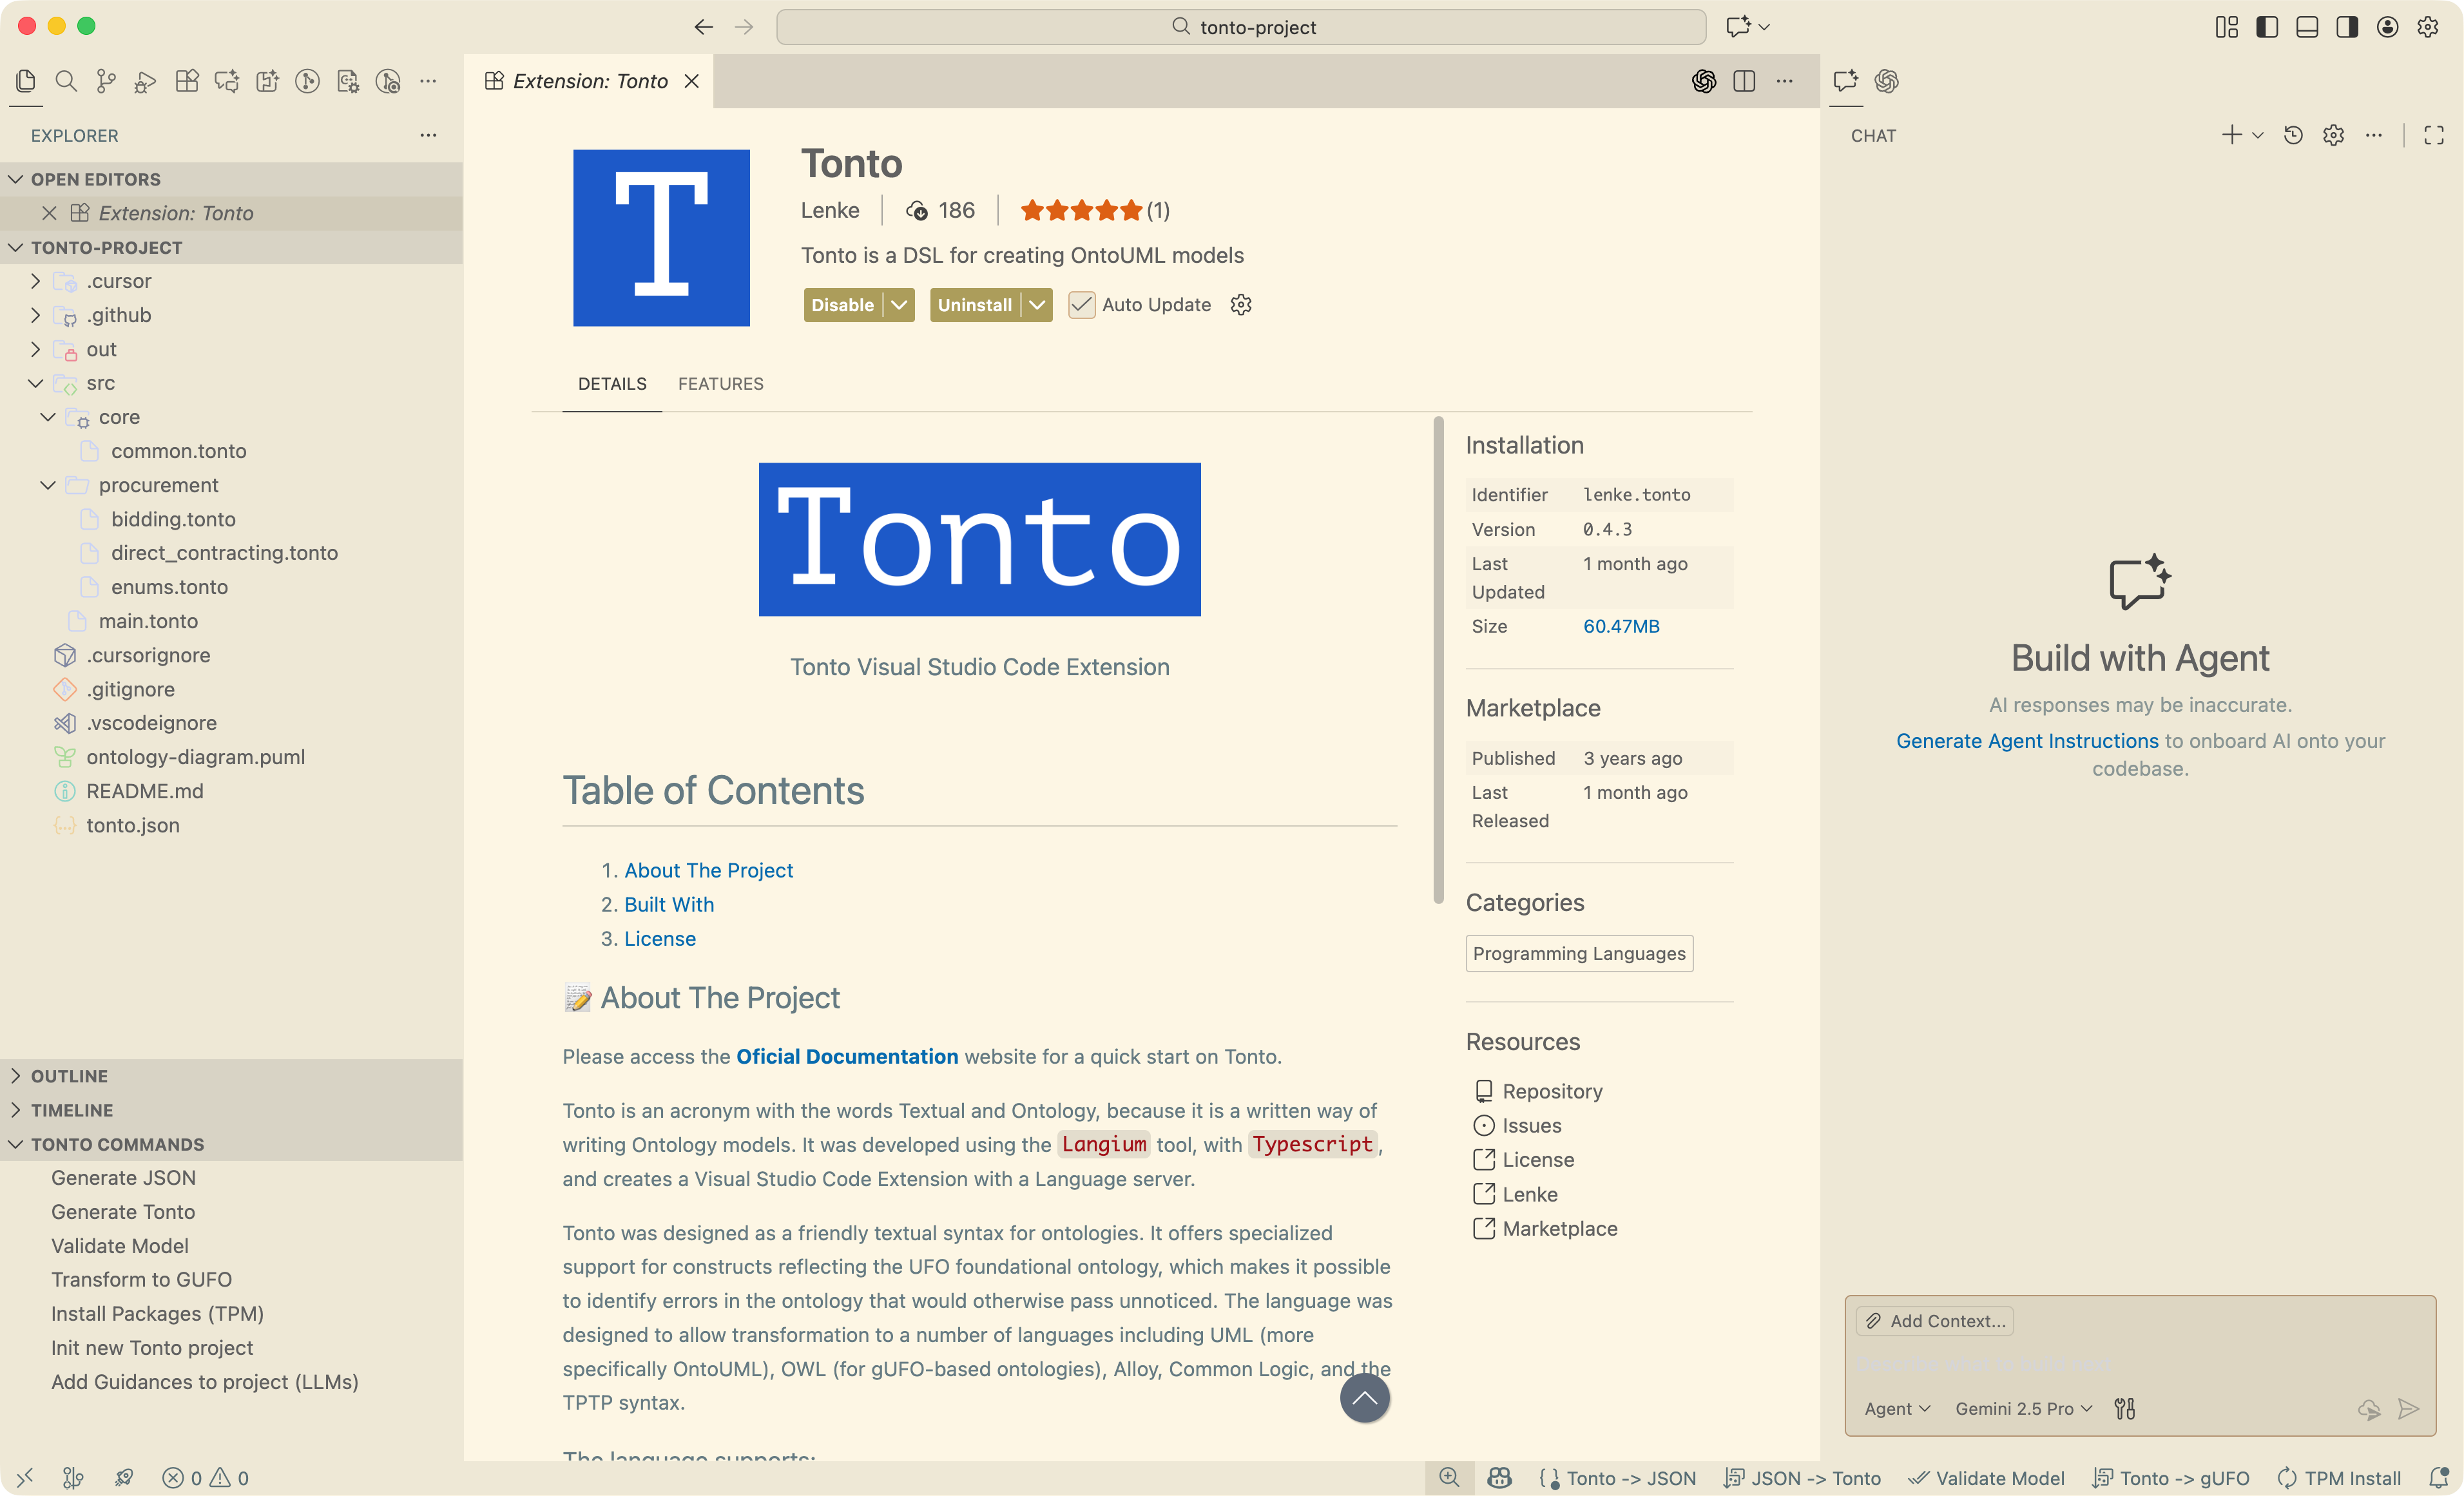This screenshot has width=2464, height=1496.
Task: Switch to the FEATURES tab
Action: coord(720,384)
